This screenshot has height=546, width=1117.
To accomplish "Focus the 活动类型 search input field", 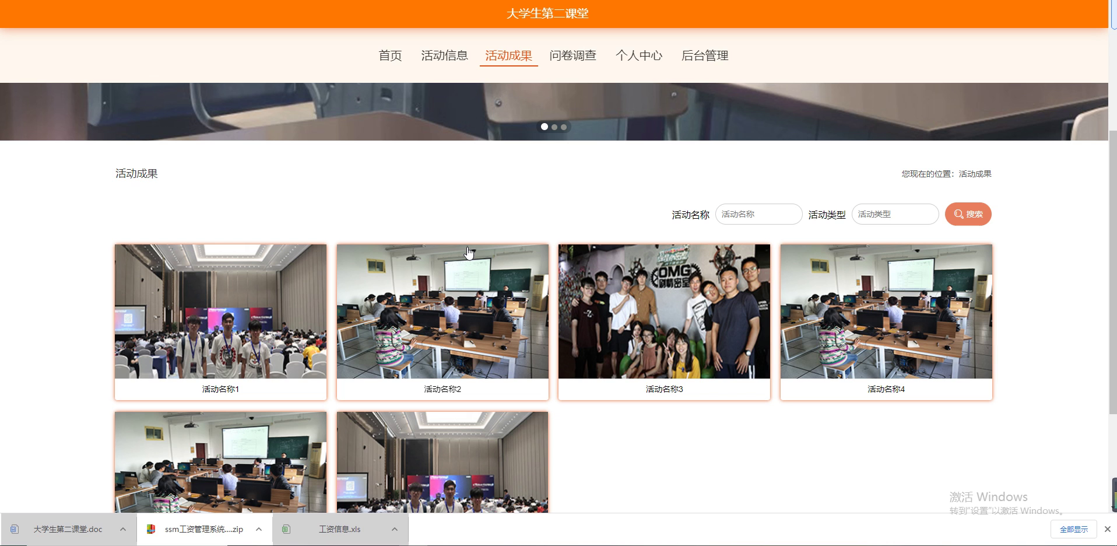I will (x=895, y=214).
